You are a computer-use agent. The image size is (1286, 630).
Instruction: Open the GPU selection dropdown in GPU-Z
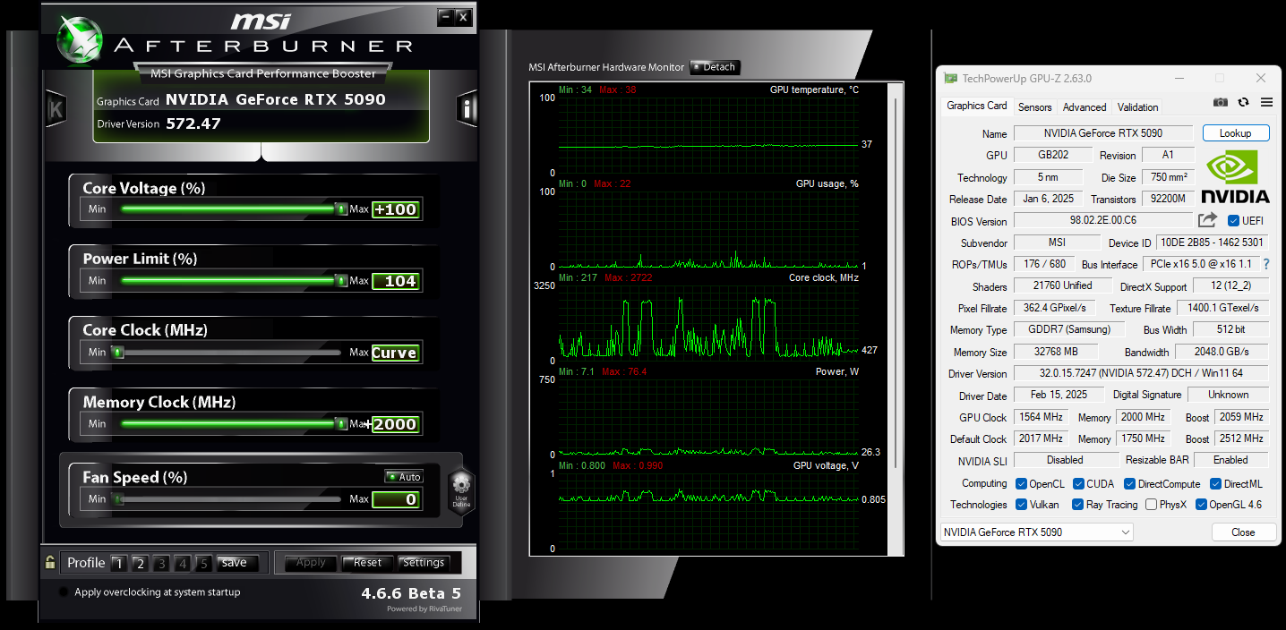(x=1036, y=532)
